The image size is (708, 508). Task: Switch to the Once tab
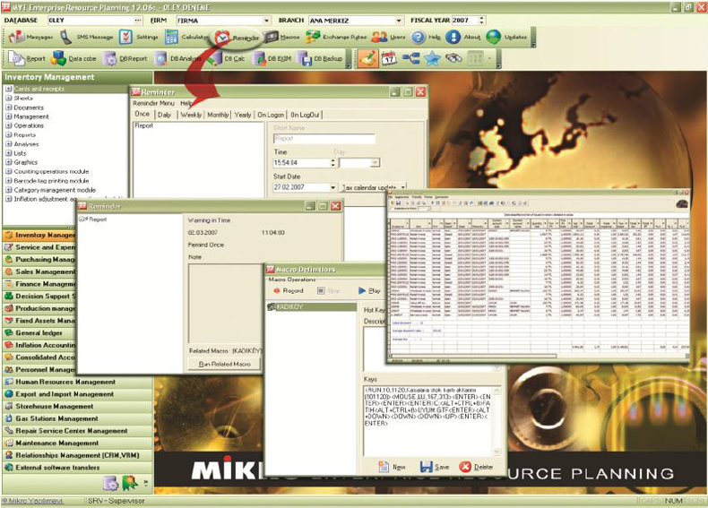(x=142, y=115)
